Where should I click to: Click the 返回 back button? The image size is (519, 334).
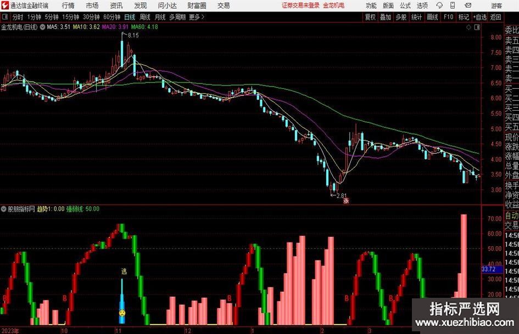495,17
